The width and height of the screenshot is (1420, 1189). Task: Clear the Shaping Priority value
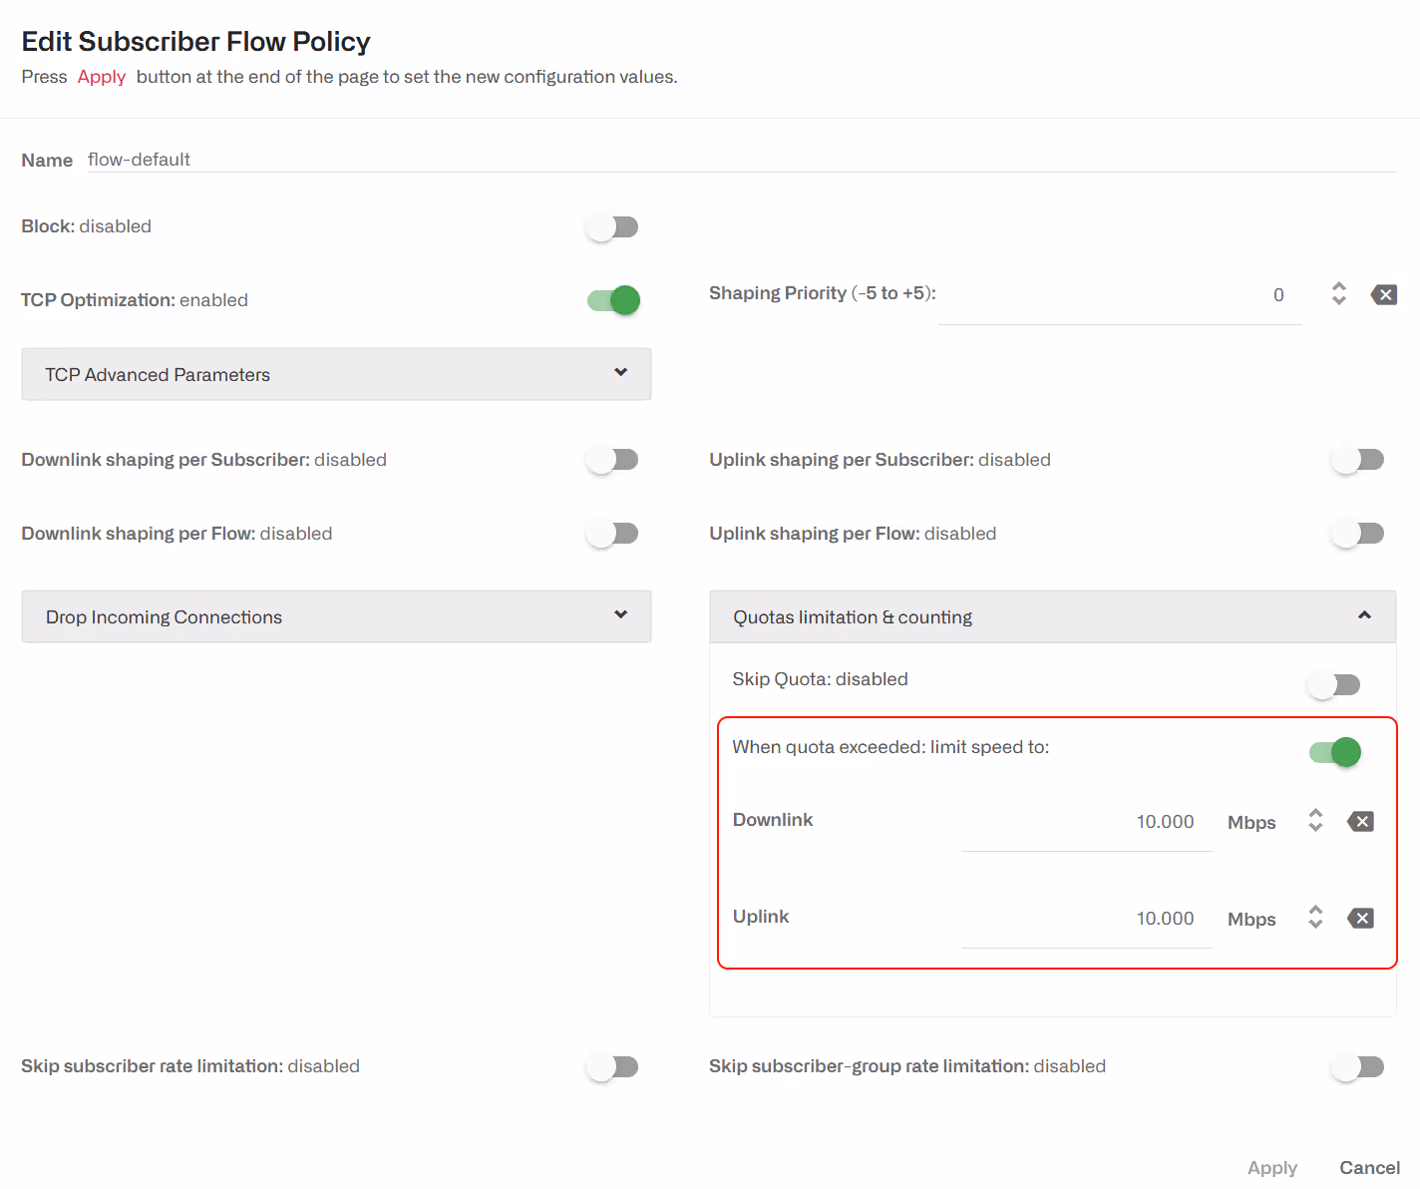coord(1384,294)
